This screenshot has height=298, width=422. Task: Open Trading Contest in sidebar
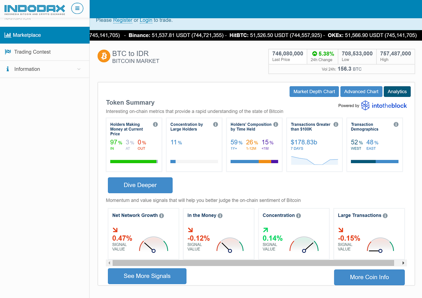tap(45, 52)
